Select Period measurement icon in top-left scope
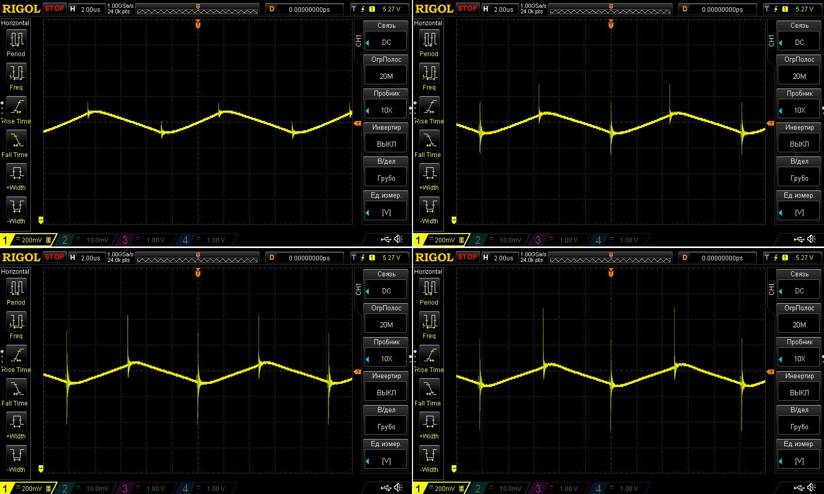Screen dimensions: 824x494 [x=16, y=40]
